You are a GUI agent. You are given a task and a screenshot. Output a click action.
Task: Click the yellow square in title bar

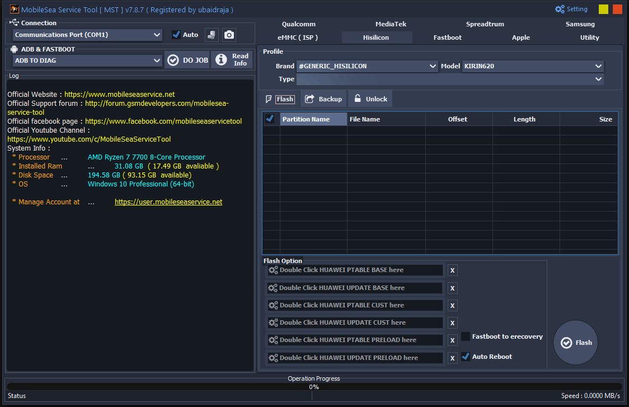(603, 9)
